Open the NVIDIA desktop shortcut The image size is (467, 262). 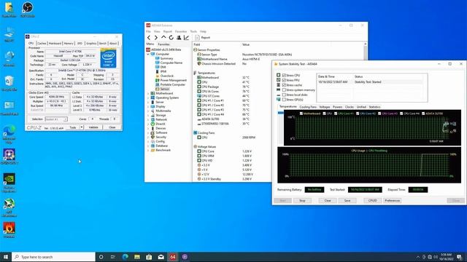pos(9,183)
